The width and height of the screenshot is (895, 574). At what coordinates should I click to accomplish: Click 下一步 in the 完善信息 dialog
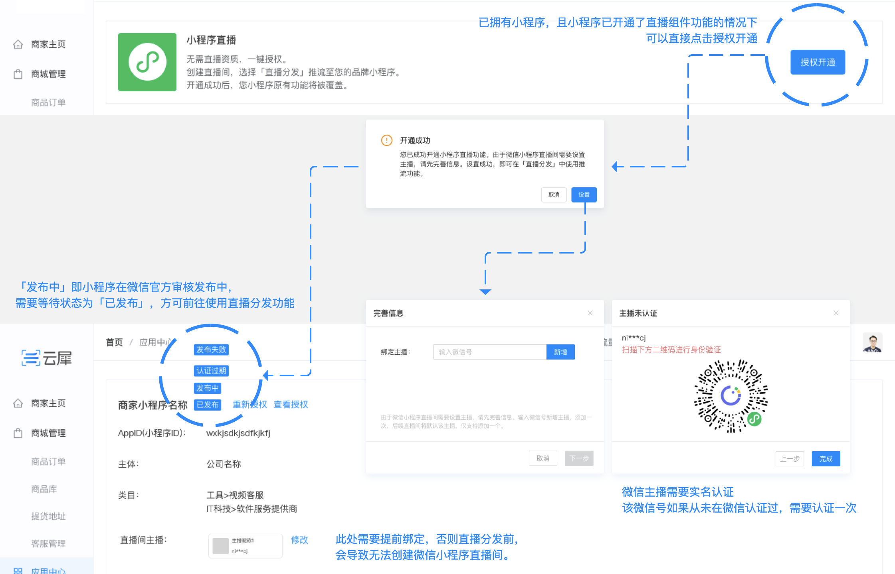[x=579, y=458]
